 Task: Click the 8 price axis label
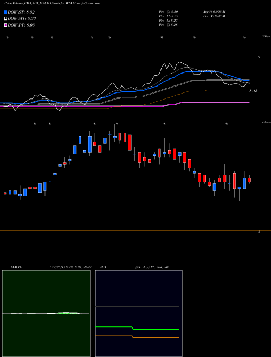pyautogui.click(x=259, y=232)
